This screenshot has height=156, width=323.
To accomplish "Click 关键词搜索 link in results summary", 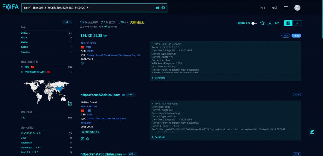I will point(137,22).
